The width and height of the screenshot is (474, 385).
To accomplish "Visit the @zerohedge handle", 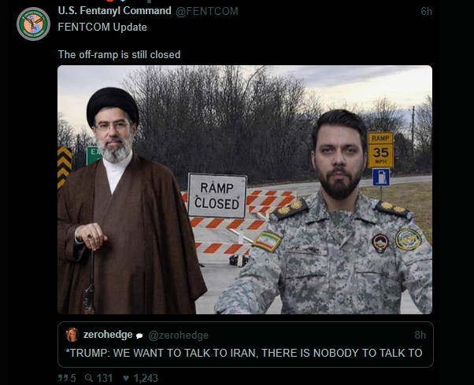I will pyautogui.click(x=179, y=335).
